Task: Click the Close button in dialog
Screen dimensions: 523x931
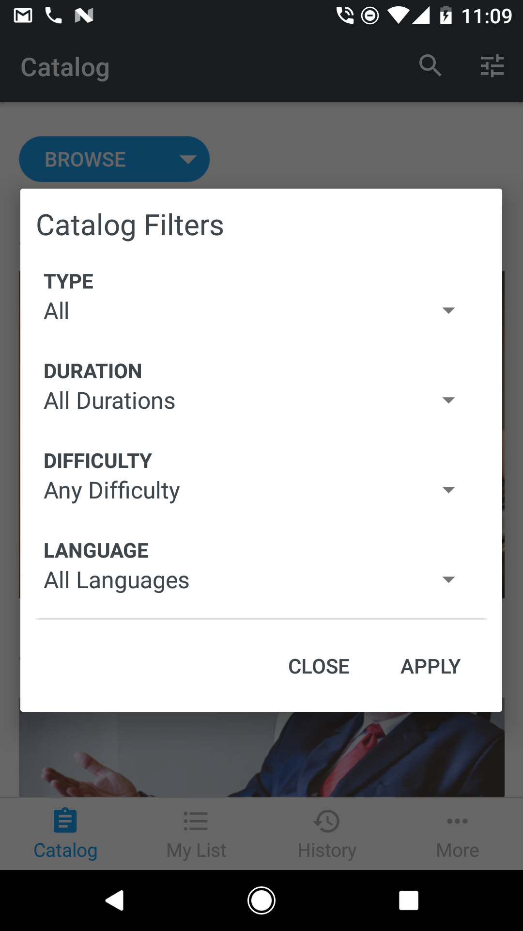Action: click(x=319, y=666)
